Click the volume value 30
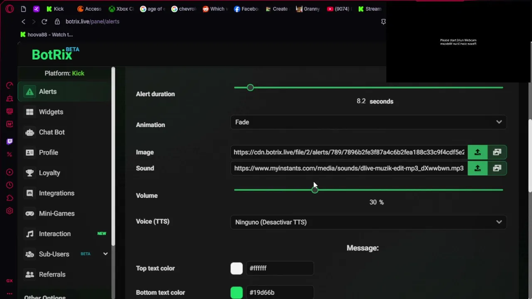 [373, 202]
